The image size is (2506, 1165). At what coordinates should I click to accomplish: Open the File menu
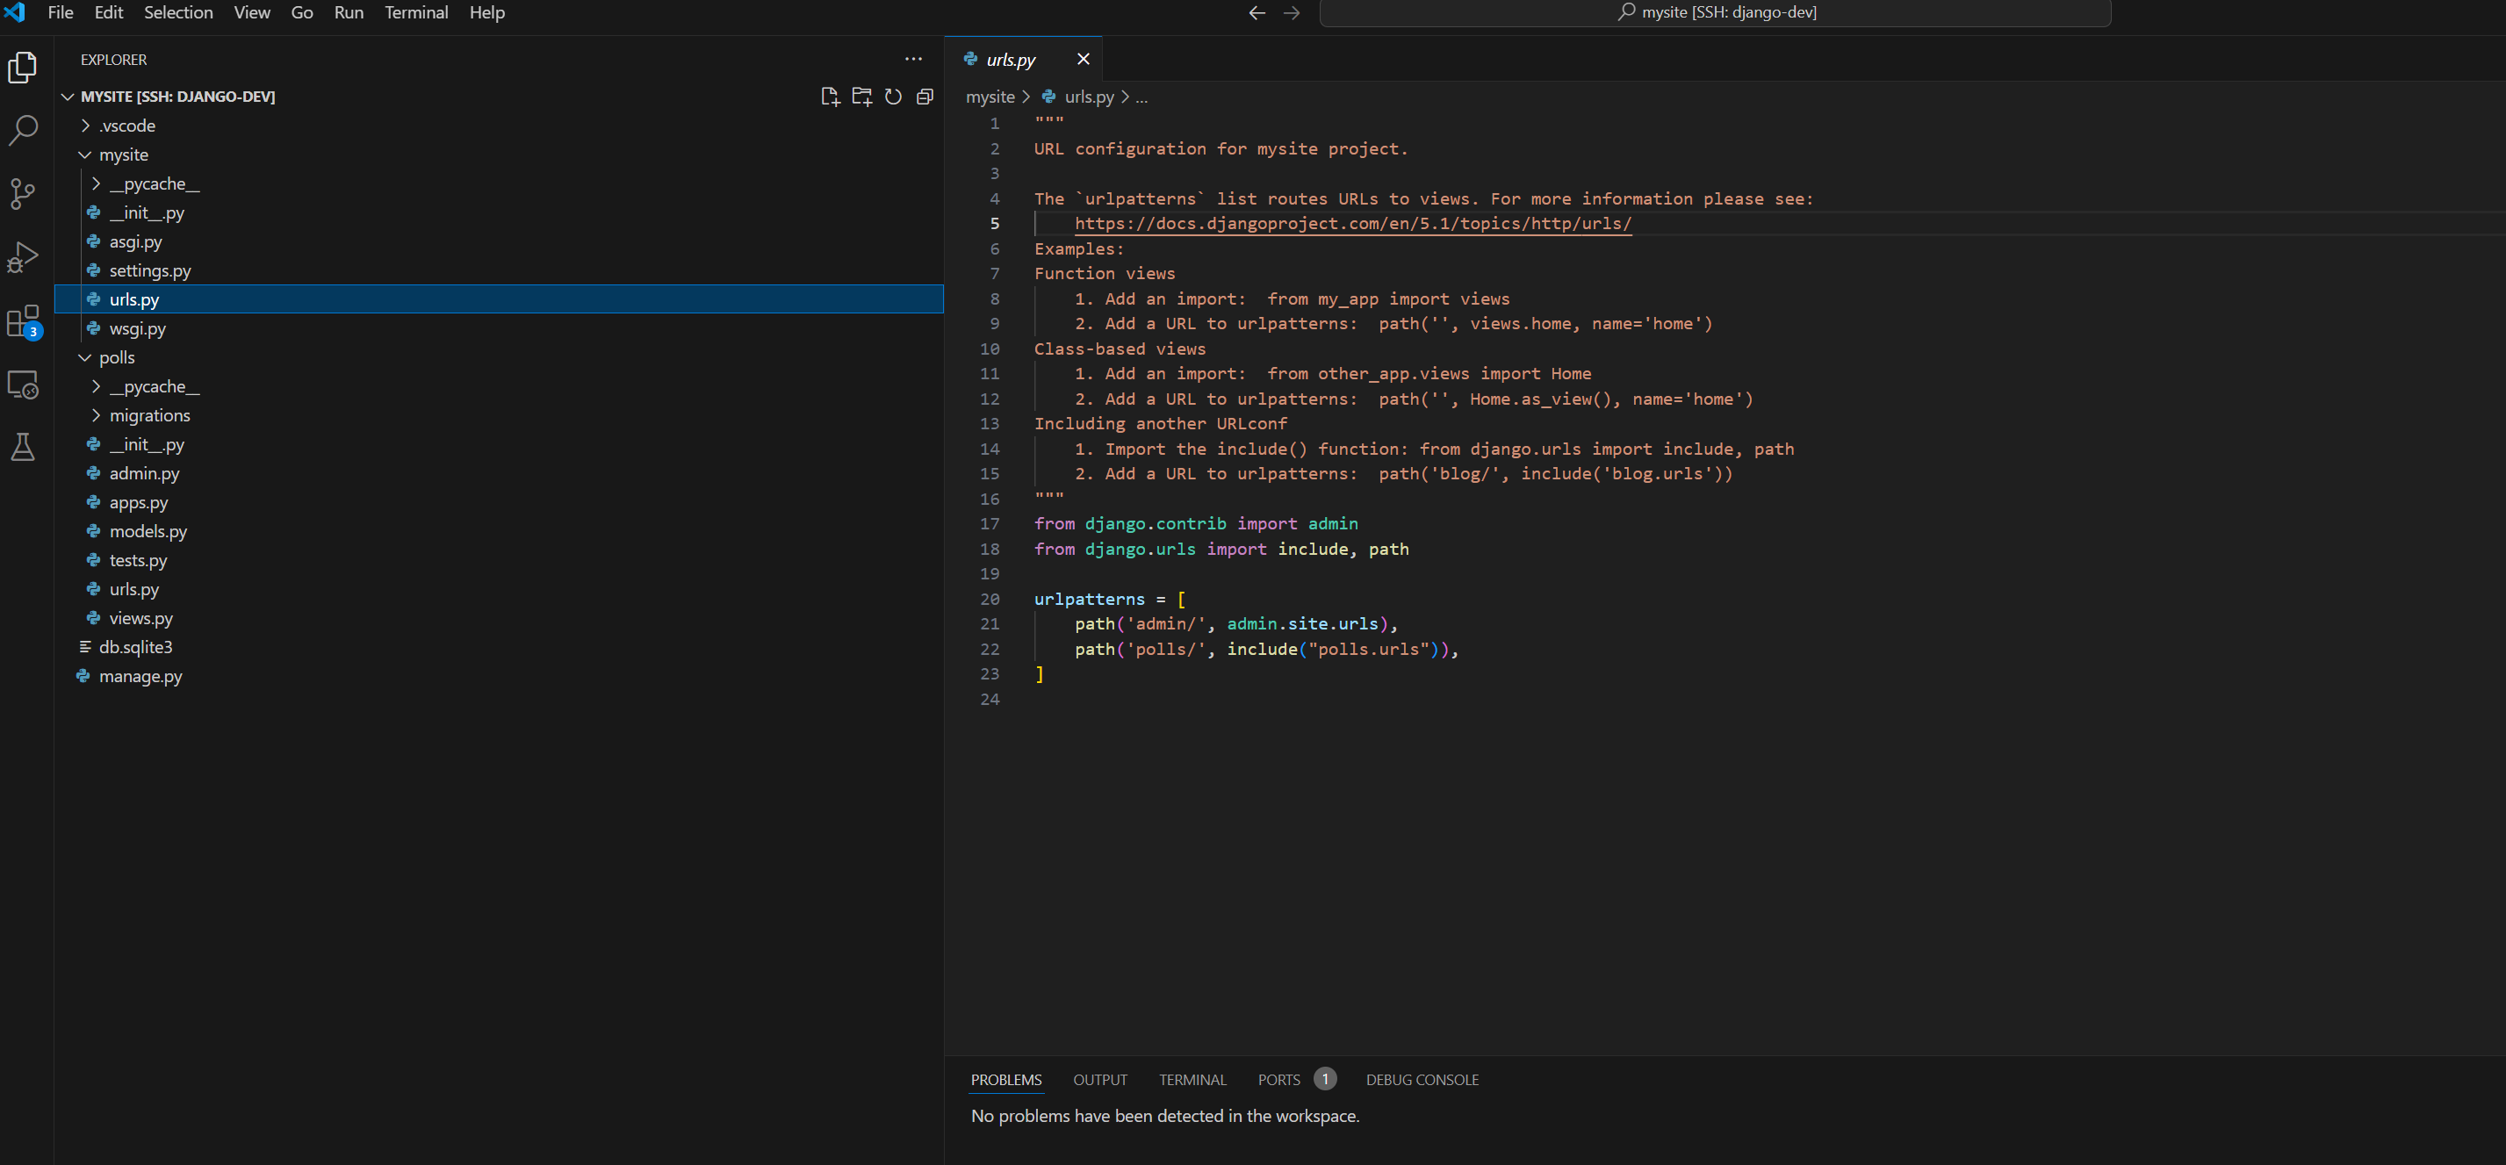(61, 12)
